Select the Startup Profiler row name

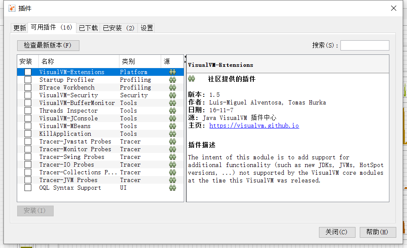click(67, 80)
